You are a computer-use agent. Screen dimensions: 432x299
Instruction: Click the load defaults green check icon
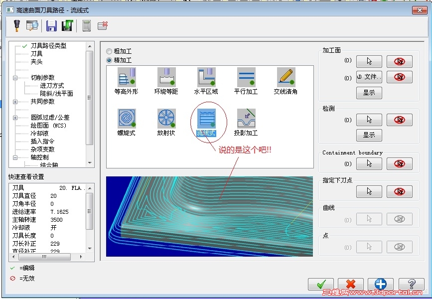(x=67, y=25)
